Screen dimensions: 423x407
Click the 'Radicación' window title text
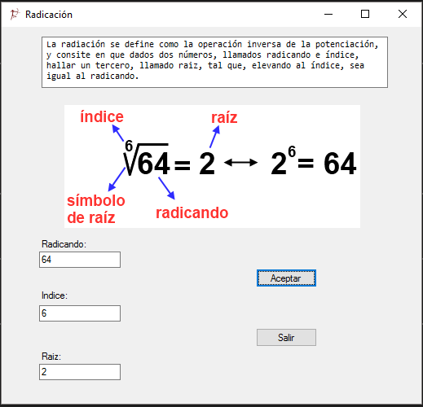point(49,15)
